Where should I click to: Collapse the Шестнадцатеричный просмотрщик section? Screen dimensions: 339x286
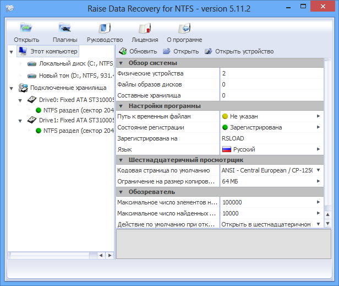121,160
